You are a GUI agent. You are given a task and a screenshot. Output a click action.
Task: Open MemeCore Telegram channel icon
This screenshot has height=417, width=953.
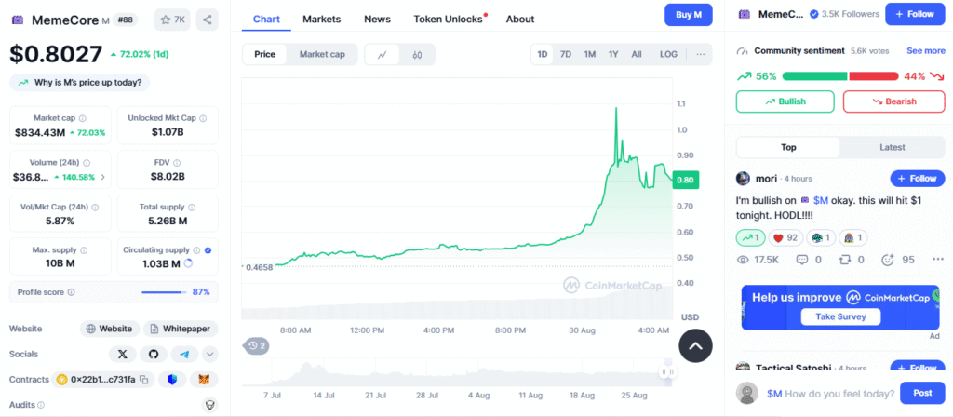point(184,354)
